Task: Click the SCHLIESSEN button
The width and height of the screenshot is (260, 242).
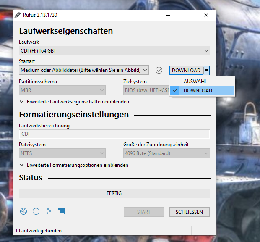Action: pyautogui.click(x=190, y=212)
